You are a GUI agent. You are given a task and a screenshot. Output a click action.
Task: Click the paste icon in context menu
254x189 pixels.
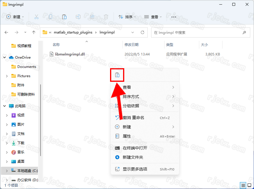pyautogui.click(x=117, y=75)
